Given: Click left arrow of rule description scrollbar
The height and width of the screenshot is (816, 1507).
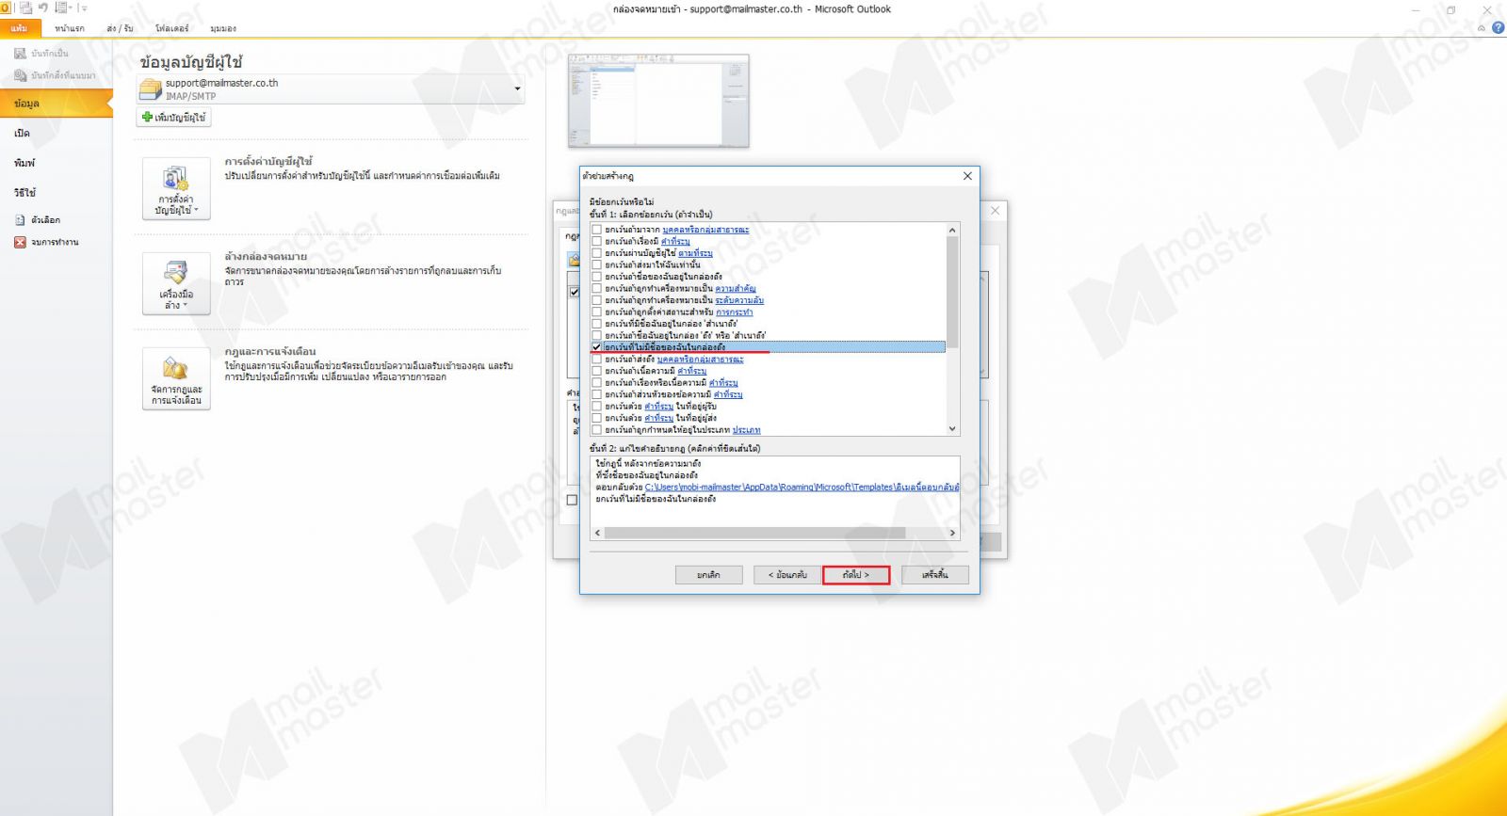Looking at the screenshot, I should [x=597, y=533].
